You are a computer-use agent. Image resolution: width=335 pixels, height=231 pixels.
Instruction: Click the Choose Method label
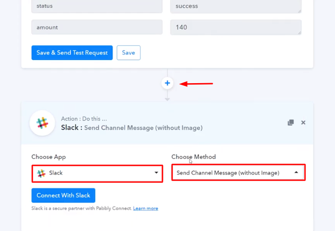pyautogui.click(x=193, y=157)
